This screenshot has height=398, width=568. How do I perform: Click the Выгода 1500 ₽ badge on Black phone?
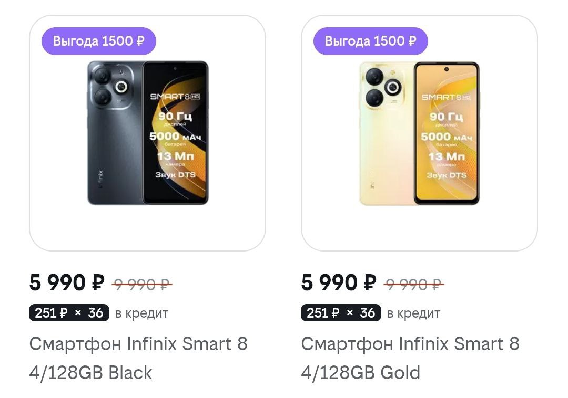[x=99, y=41]
